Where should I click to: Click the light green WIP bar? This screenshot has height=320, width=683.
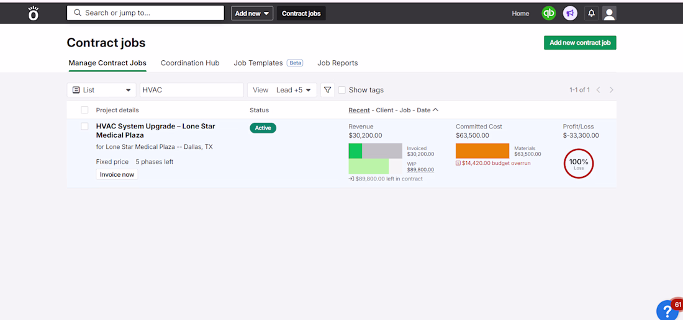(x=368, y=167)
